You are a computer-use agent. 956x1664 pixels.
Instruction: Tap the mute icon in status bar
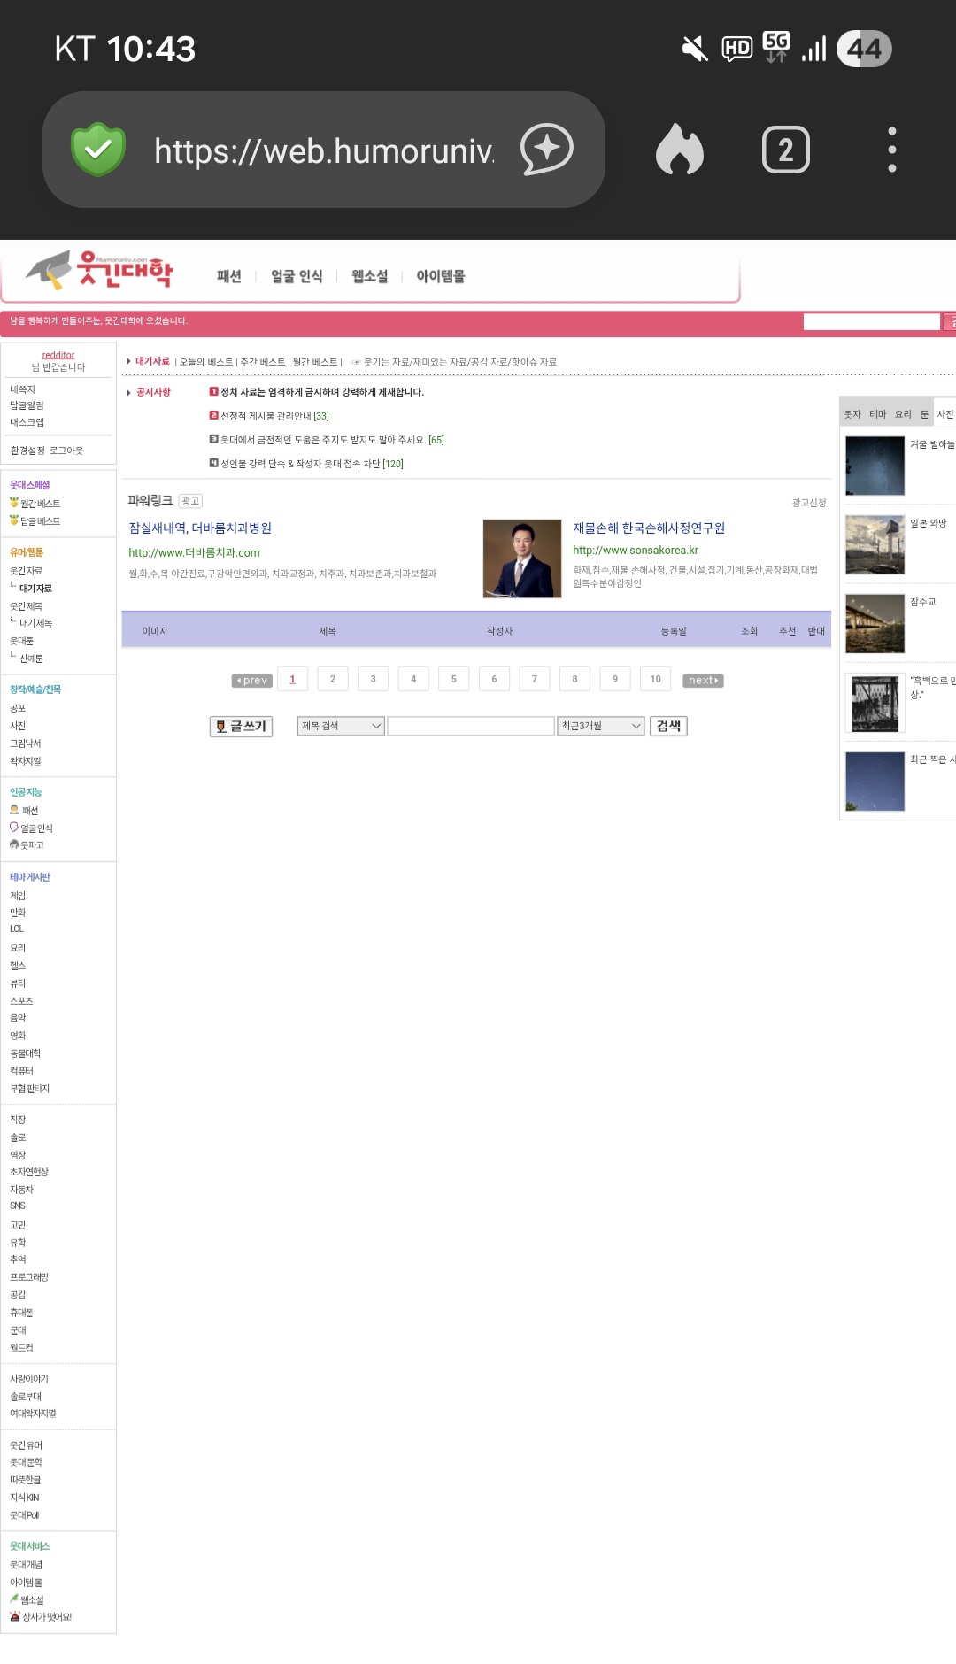coord(695,49)
